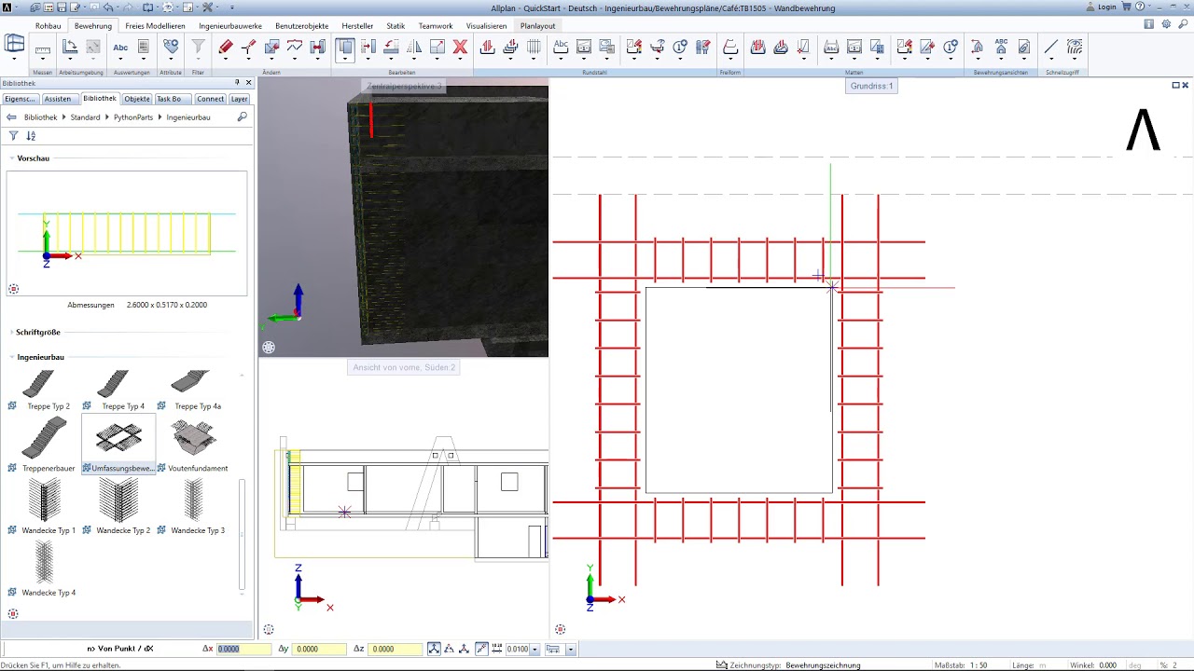Image resolution: width=1194 pixels, height=671 pixels.
Task: Click the red X delete tool
Action: [460, 48]
